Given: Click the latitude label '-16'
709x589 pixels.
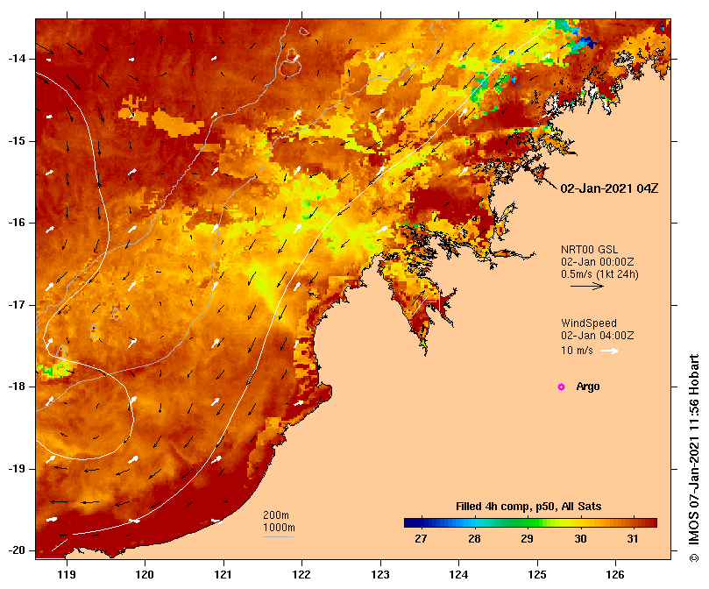Looking at the screenshot, I should [17, 223].
